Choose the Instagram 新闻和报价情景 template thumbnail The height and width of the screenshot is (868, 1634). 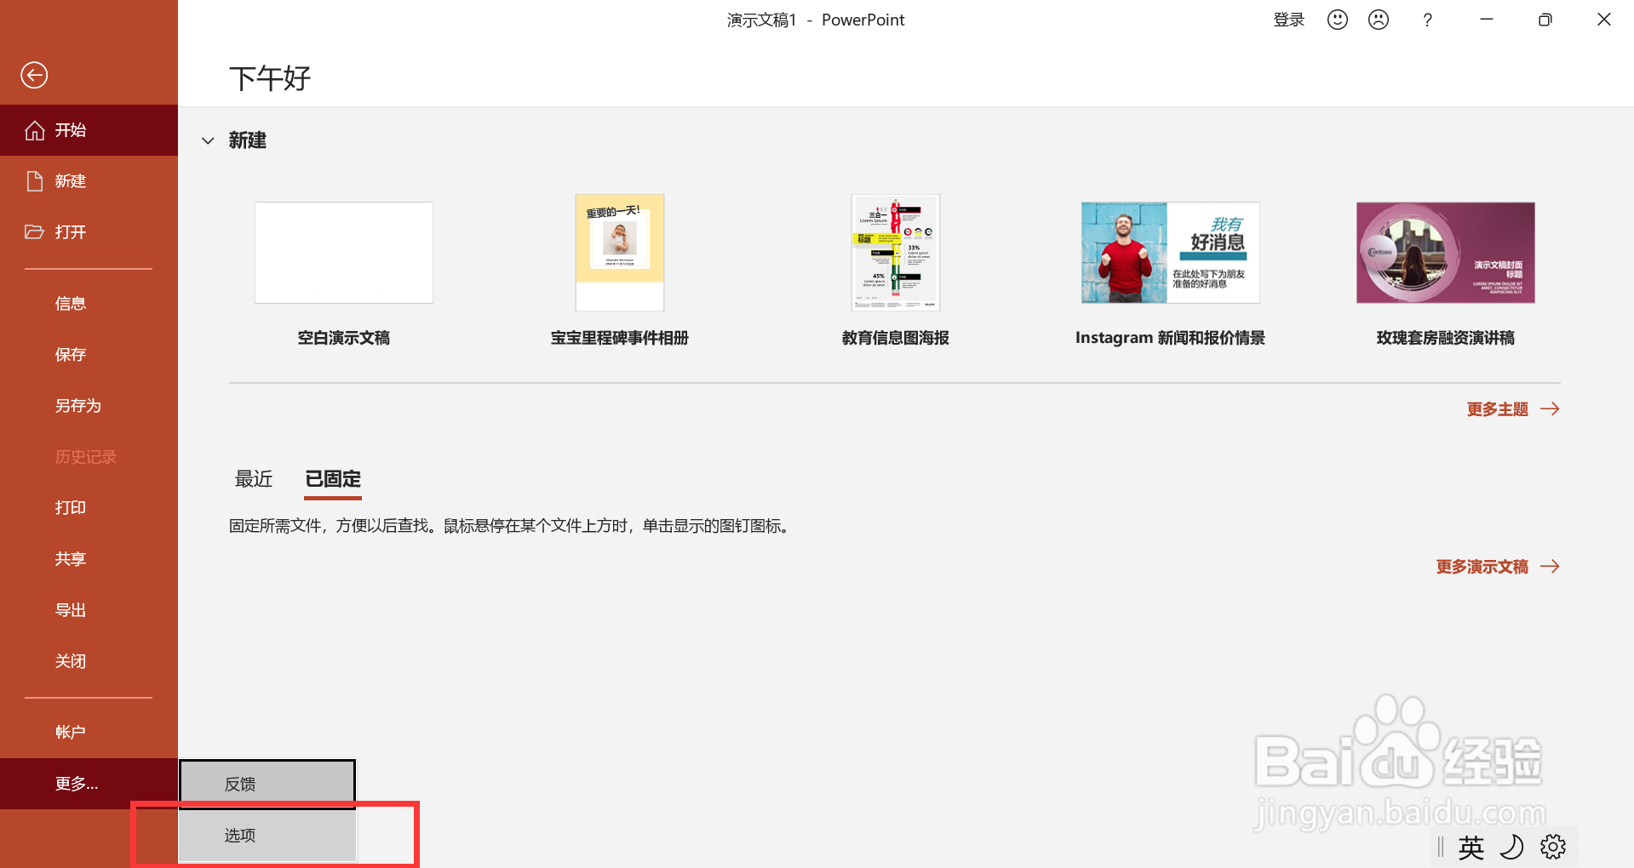coord(1171,253)
